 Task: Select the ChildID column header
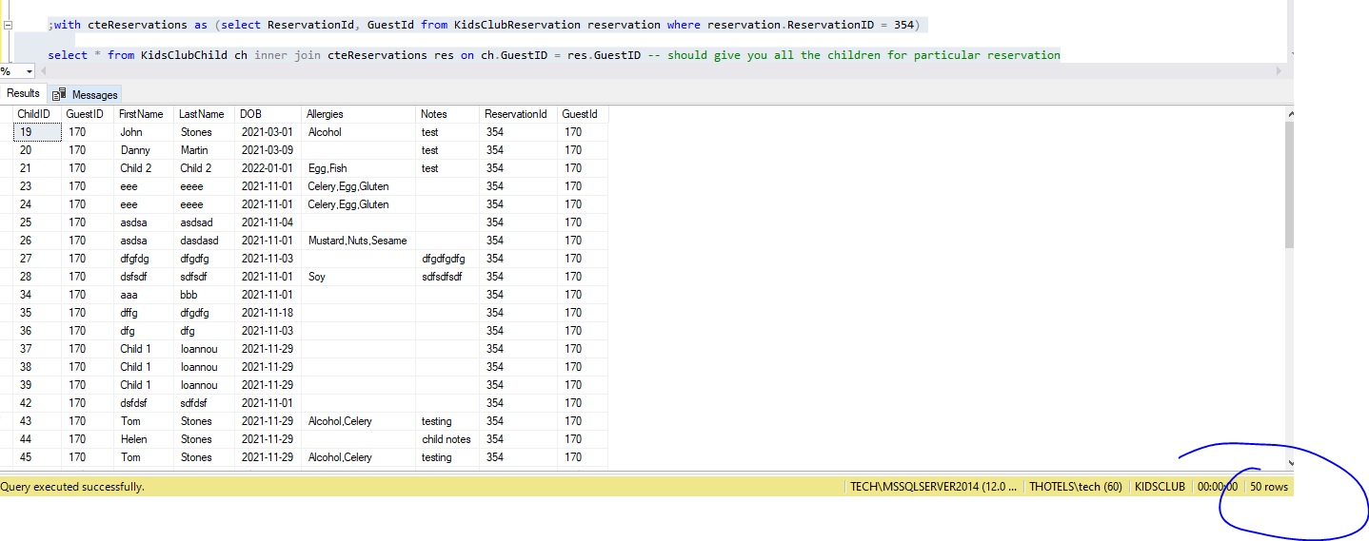tap(37, 114)
